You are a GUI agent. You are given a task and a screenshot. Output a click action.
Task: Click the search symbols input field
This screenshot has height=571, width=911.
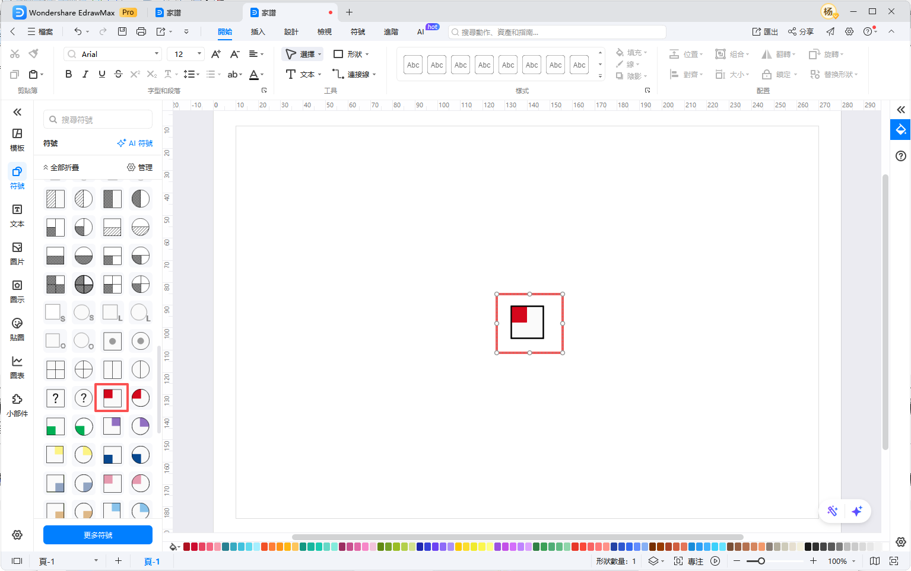click(x=98, y=119)
